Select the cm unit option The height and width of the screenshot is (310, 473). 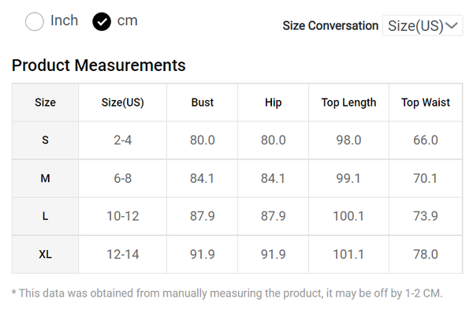[x=102, y=22]
